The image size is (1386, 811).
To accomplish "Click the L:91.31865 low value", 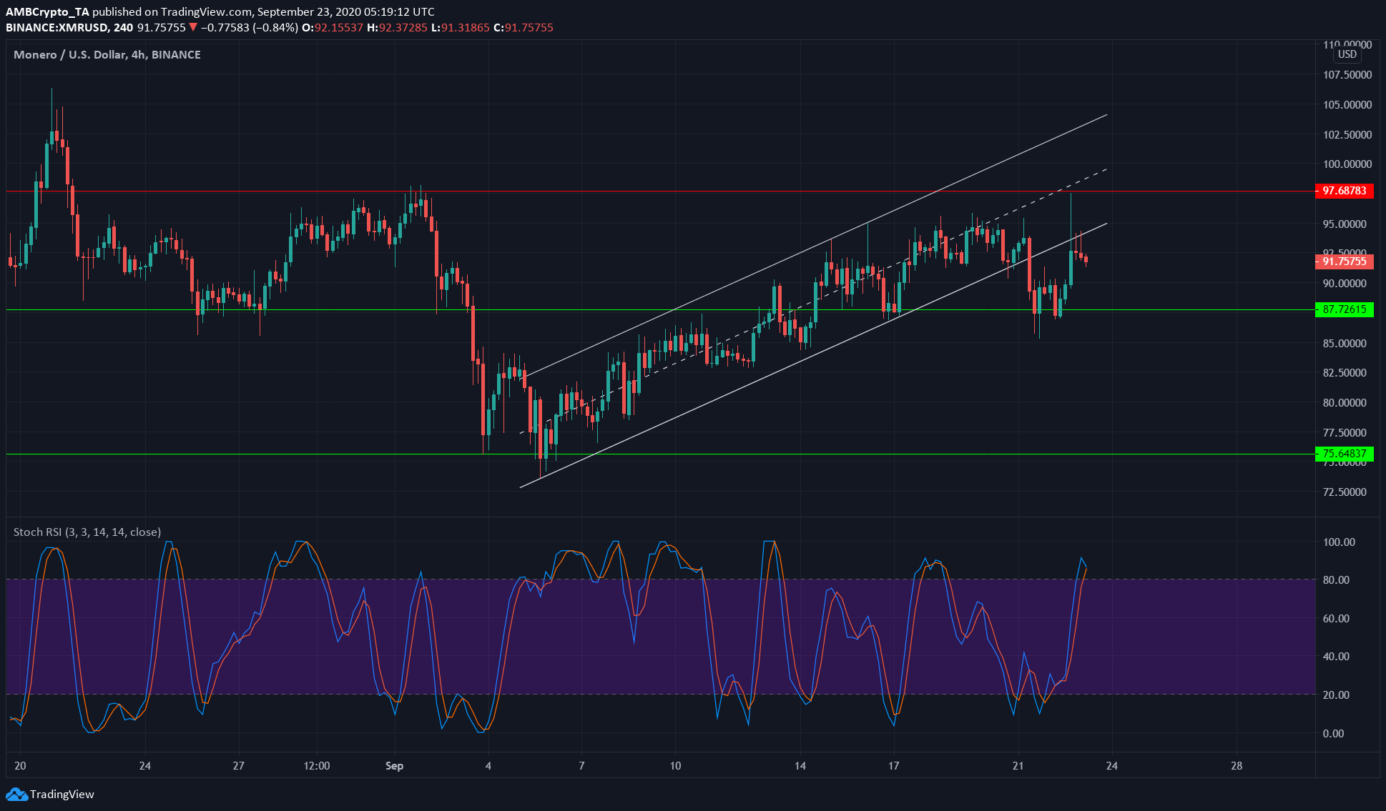I will click(461, 28).
